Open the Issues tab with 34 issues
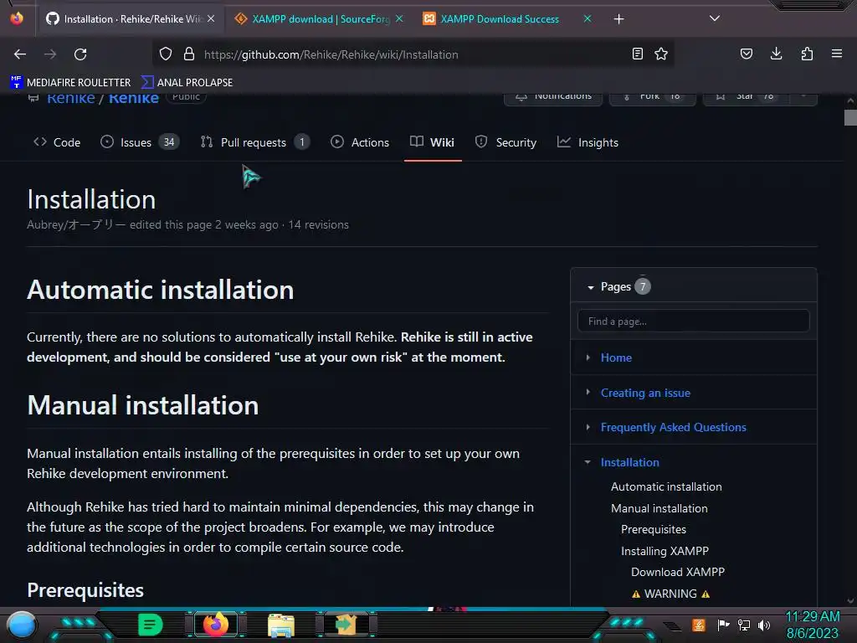Screen dimensions: 857x643 coord(140,142)
